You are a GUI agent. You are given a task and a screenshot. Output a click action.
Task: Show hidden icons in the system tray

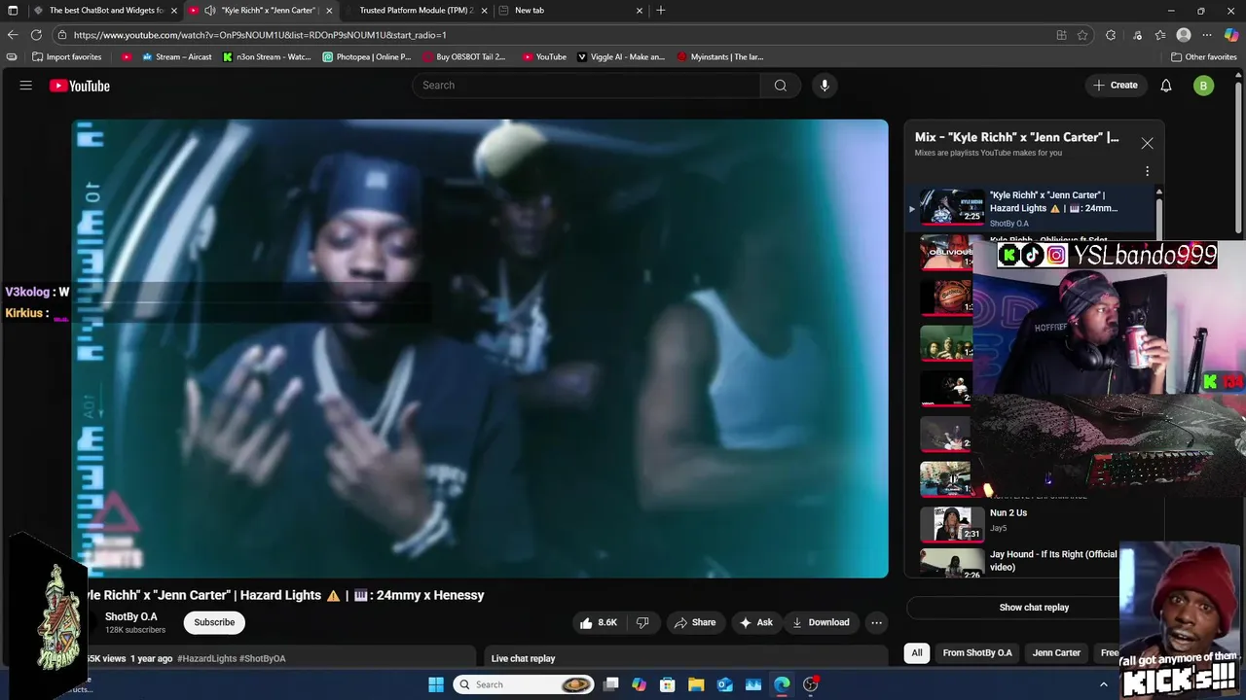pyautogui.click(x=1103, y=684)
